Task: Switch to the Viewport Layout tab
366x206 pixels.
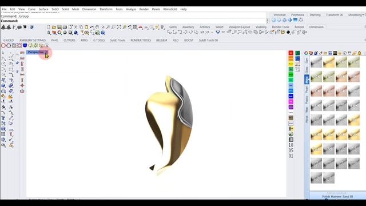Action: 239,27
